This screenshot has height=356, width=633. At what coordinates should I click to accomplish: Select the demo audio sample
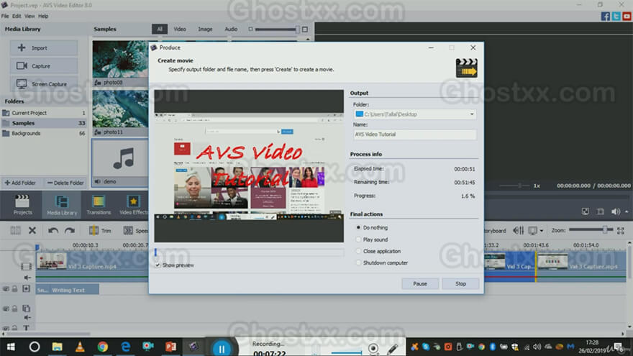tap(120, 163)
